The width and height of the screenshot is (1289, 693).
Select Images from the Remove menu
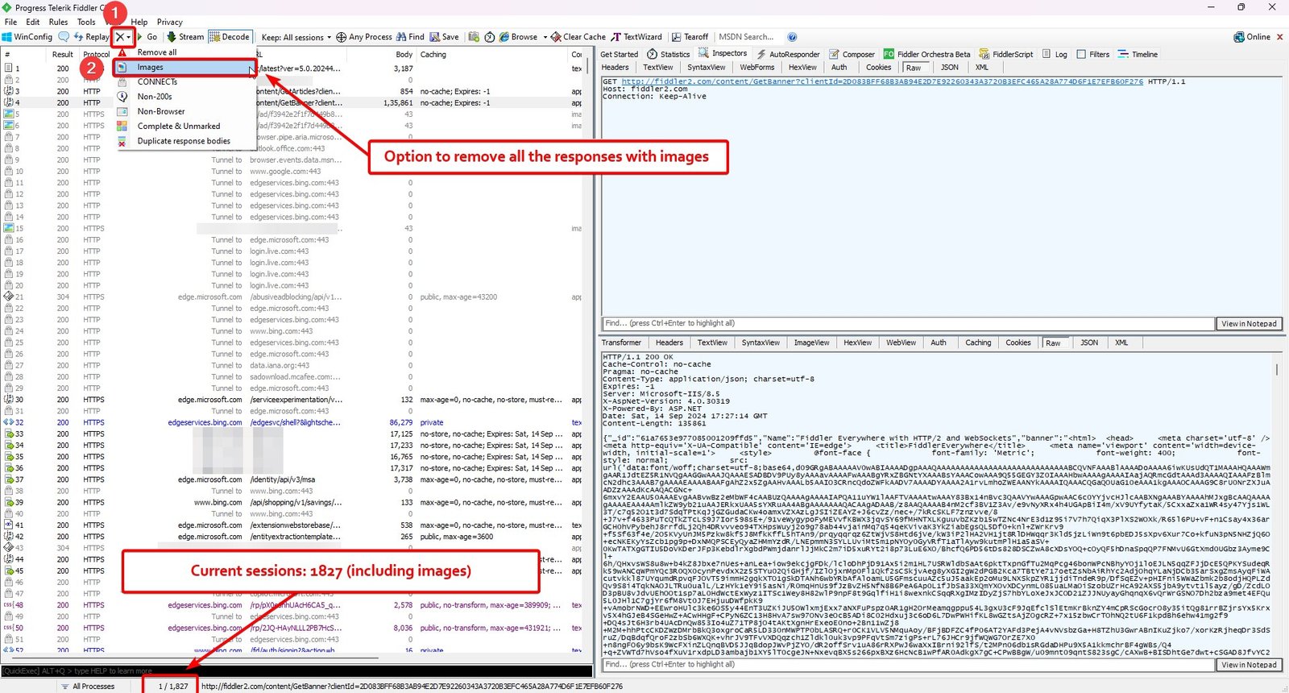point(151,68)
